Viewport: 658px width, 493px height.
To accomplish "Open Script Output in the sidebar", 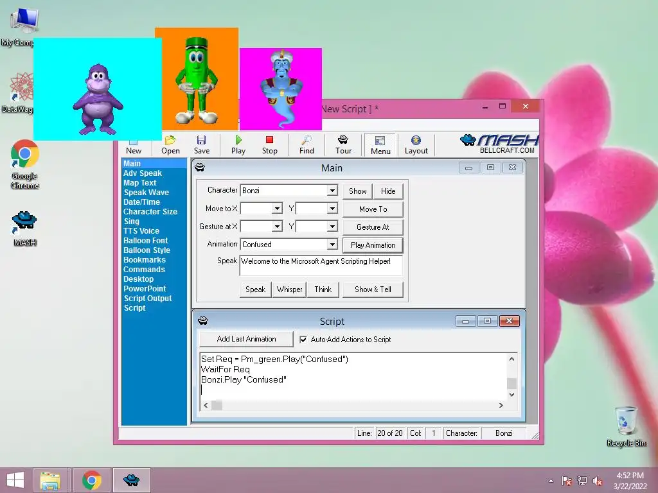I will click(148, 298).
